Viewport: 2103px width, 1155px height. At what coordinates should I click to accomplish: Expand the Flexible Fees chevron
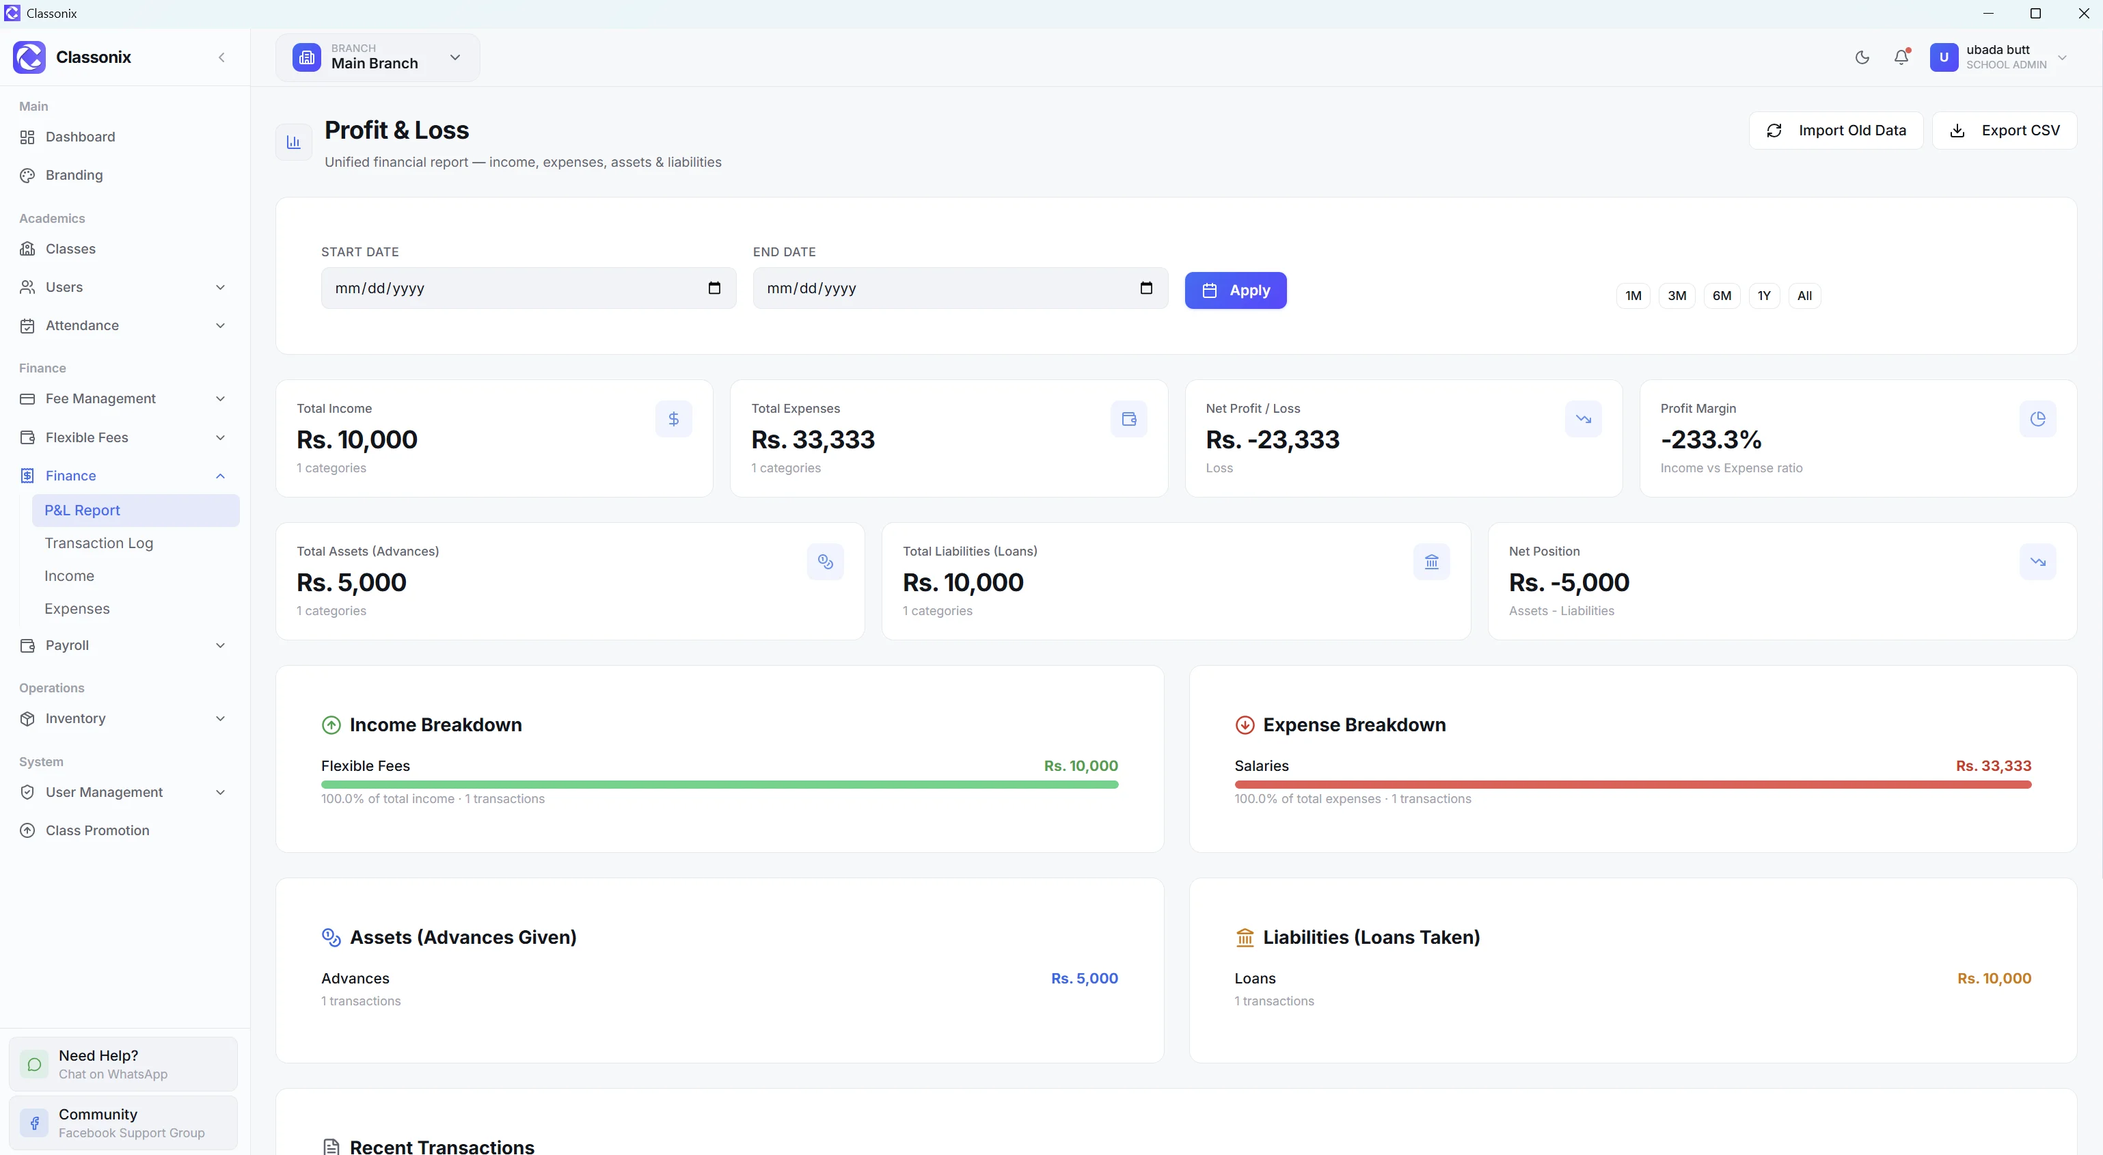point(221,437)
